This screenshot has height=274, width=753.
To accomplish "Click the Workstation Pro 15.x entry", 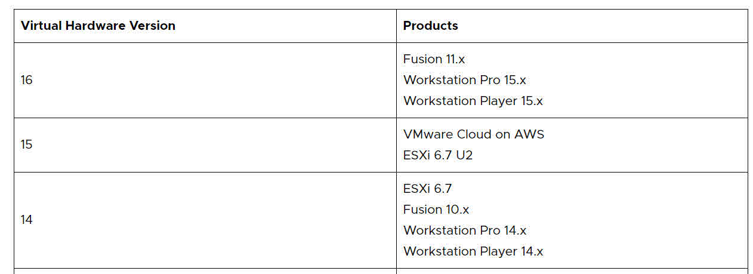I will [464, 80].
